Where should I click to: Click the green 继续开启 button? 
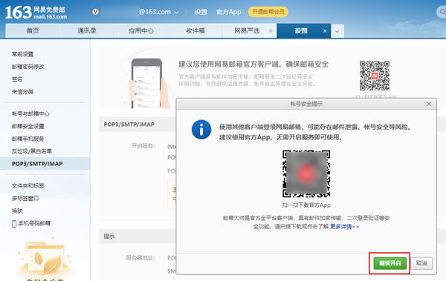[x=390, y=263]
